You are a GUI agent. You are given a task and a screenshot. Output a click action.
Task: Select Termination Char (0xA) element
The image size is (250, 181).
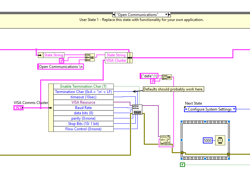[84, 92]
